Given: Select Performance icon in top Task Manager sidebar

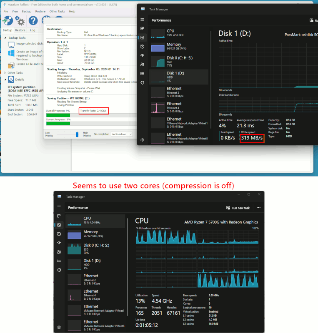Looking at the screenshot, I should coord(142,37).
